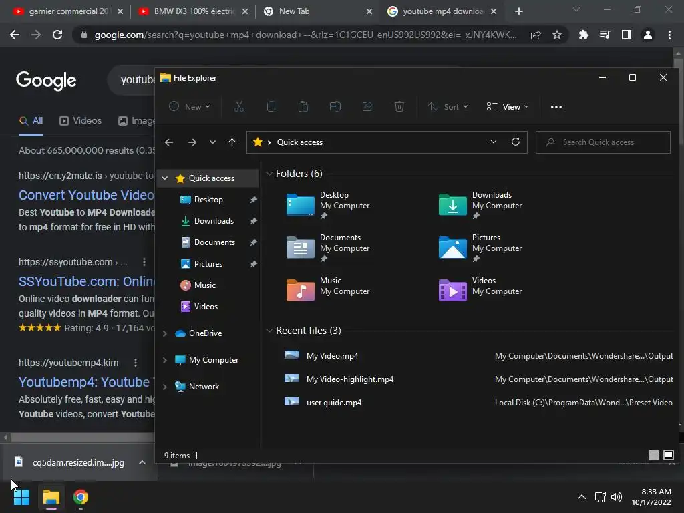
Task: Expand the OneDrive tree node
Action: click(164, 333)
